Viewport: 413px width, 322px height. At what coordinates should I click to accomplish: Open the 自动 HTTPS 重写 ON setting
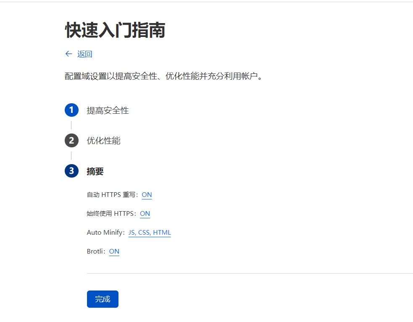(x=147, y=195)
